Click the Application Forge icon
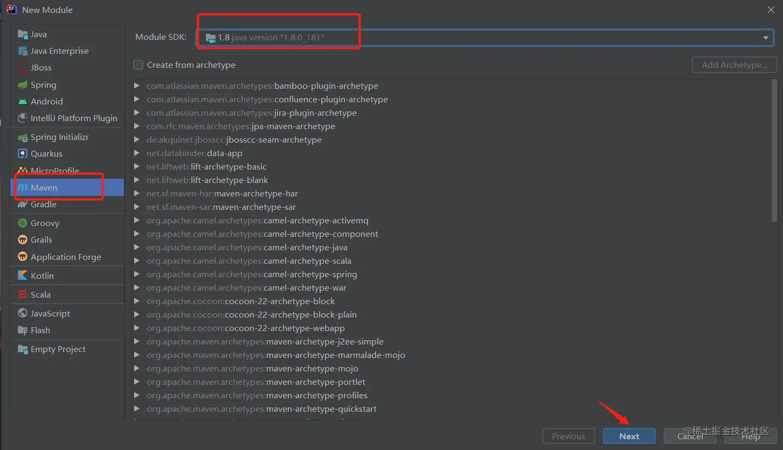This screenshot has width=783, height=450. (23, 257)
